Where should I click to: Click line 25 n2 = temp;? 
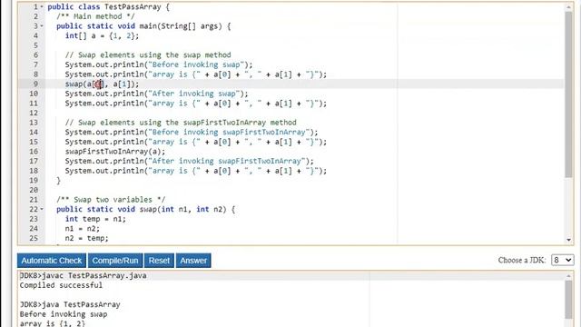87,238
